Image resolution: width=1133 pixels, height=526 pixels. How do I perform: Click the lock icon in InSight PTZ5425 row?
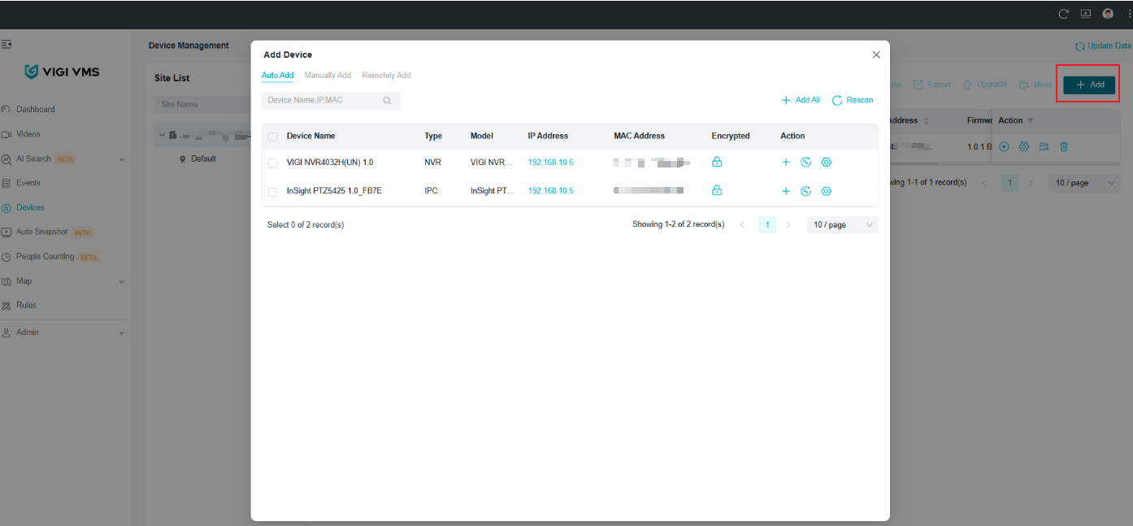click(x=717, y=190)
